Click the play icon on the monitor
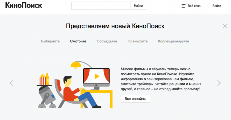The width and height of the screenshot is (231, 120). [96, 76]
